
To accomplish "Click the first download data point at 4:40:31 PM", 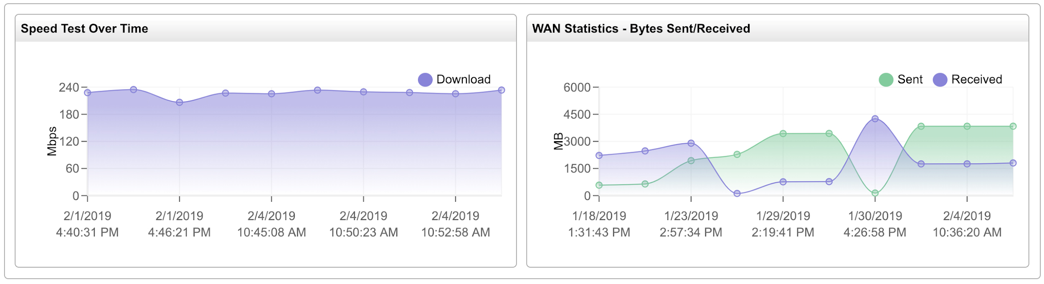I will tap(88, 93).
